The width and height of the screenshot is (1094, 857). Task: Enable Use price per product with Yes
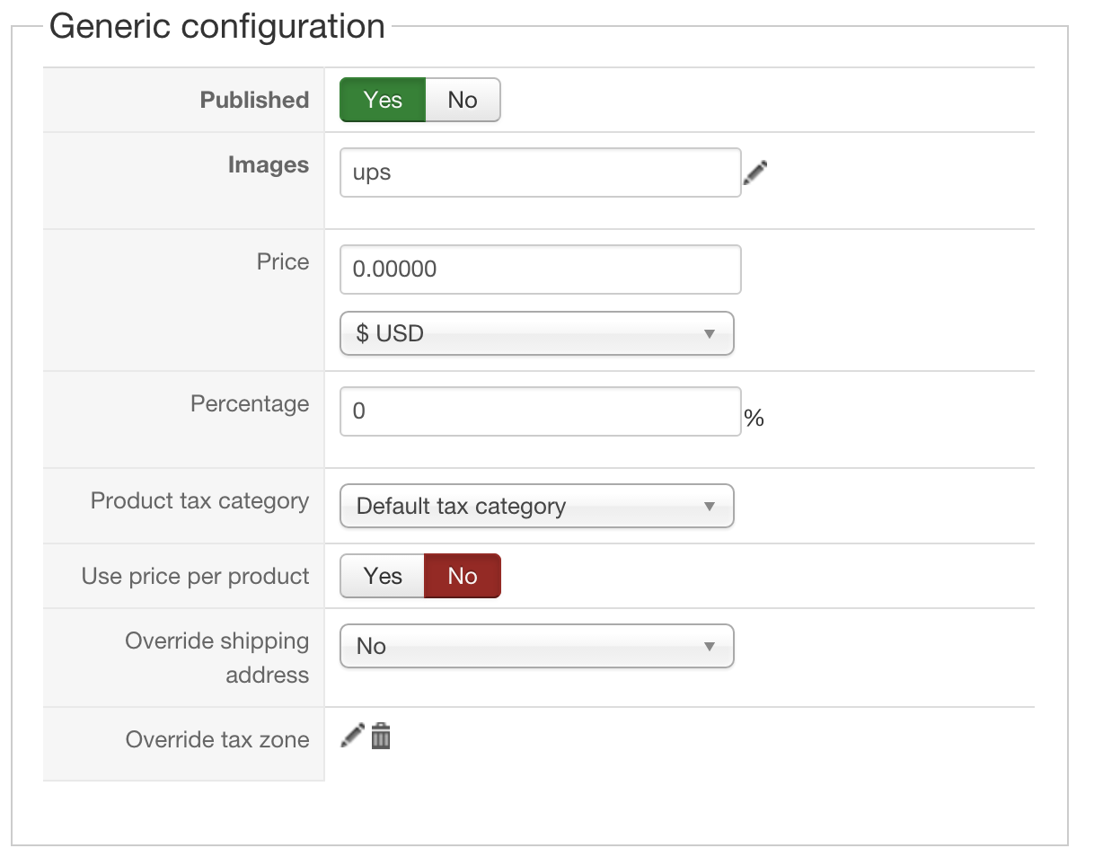point(383,576)
